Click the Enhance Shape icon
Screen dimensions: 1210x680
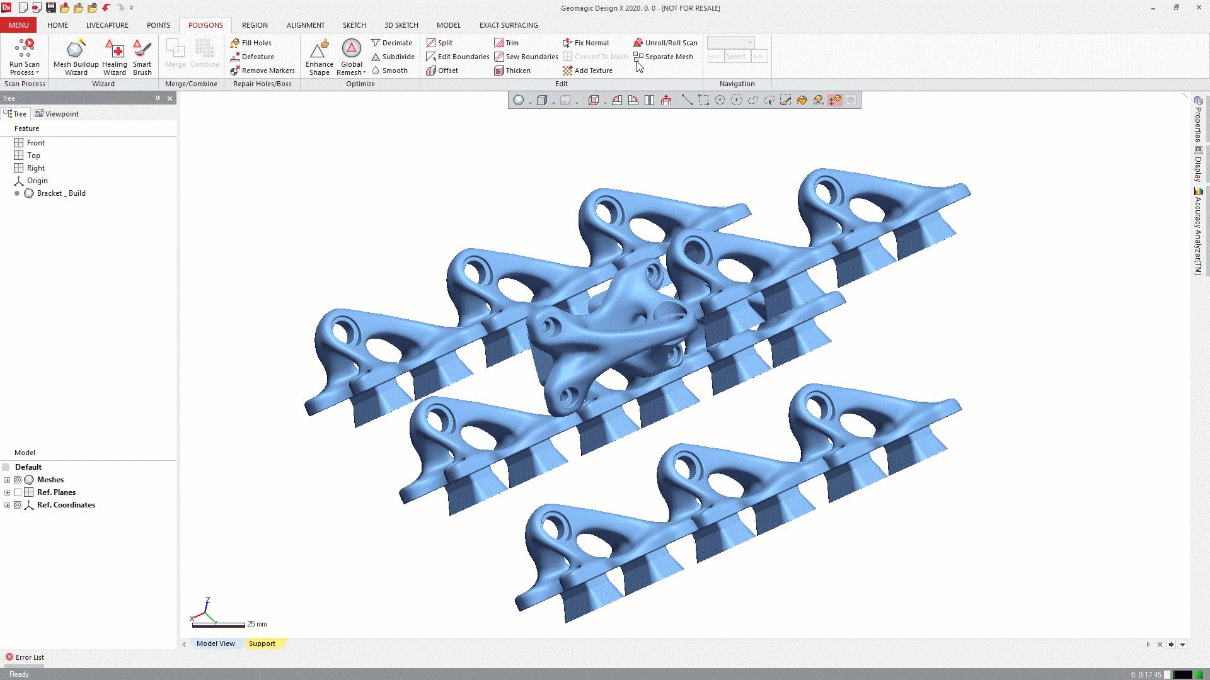[320, 48]
